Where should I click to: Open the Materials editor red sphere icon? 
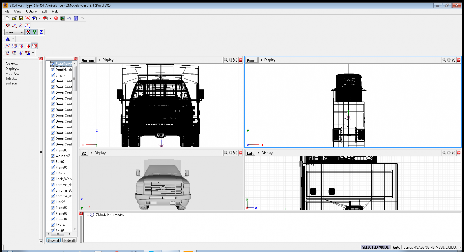pyautogui.click(x=56, y=18)
